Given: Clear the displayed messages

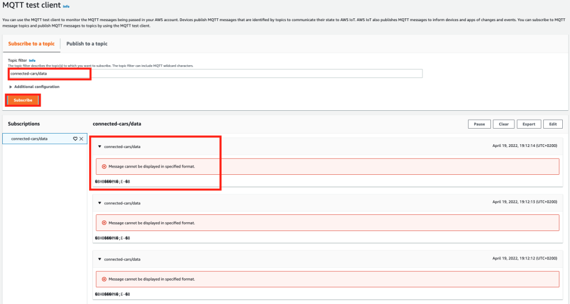Looking at the screenshot, I should click(x=503, y=124).
